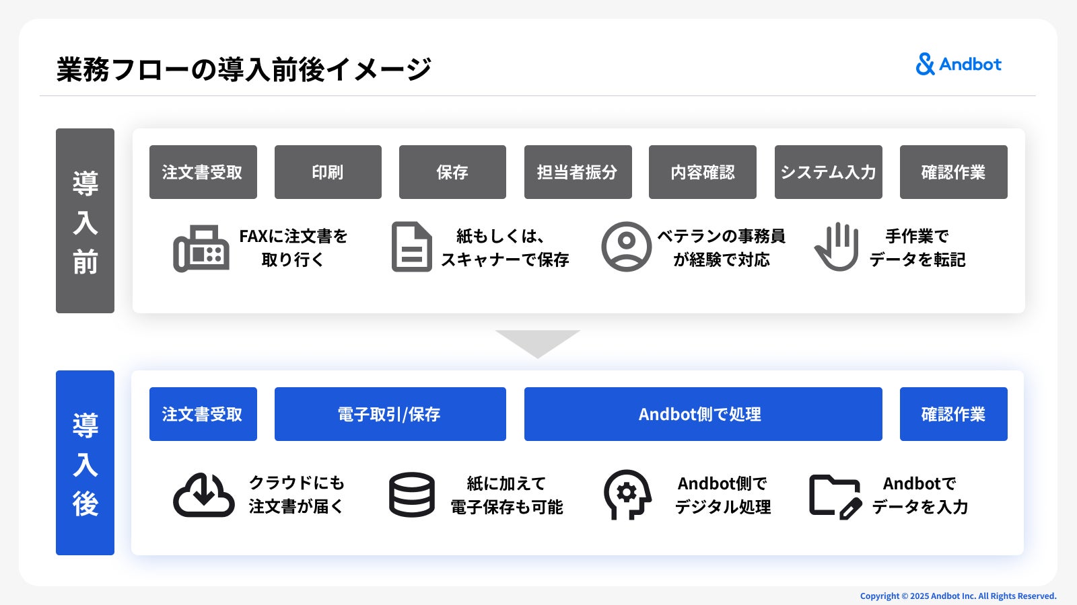Image resolution: width=1077 pixels, height=605 pixels.
Task: Click the blue 導入後 label
Action: [85, 462]
